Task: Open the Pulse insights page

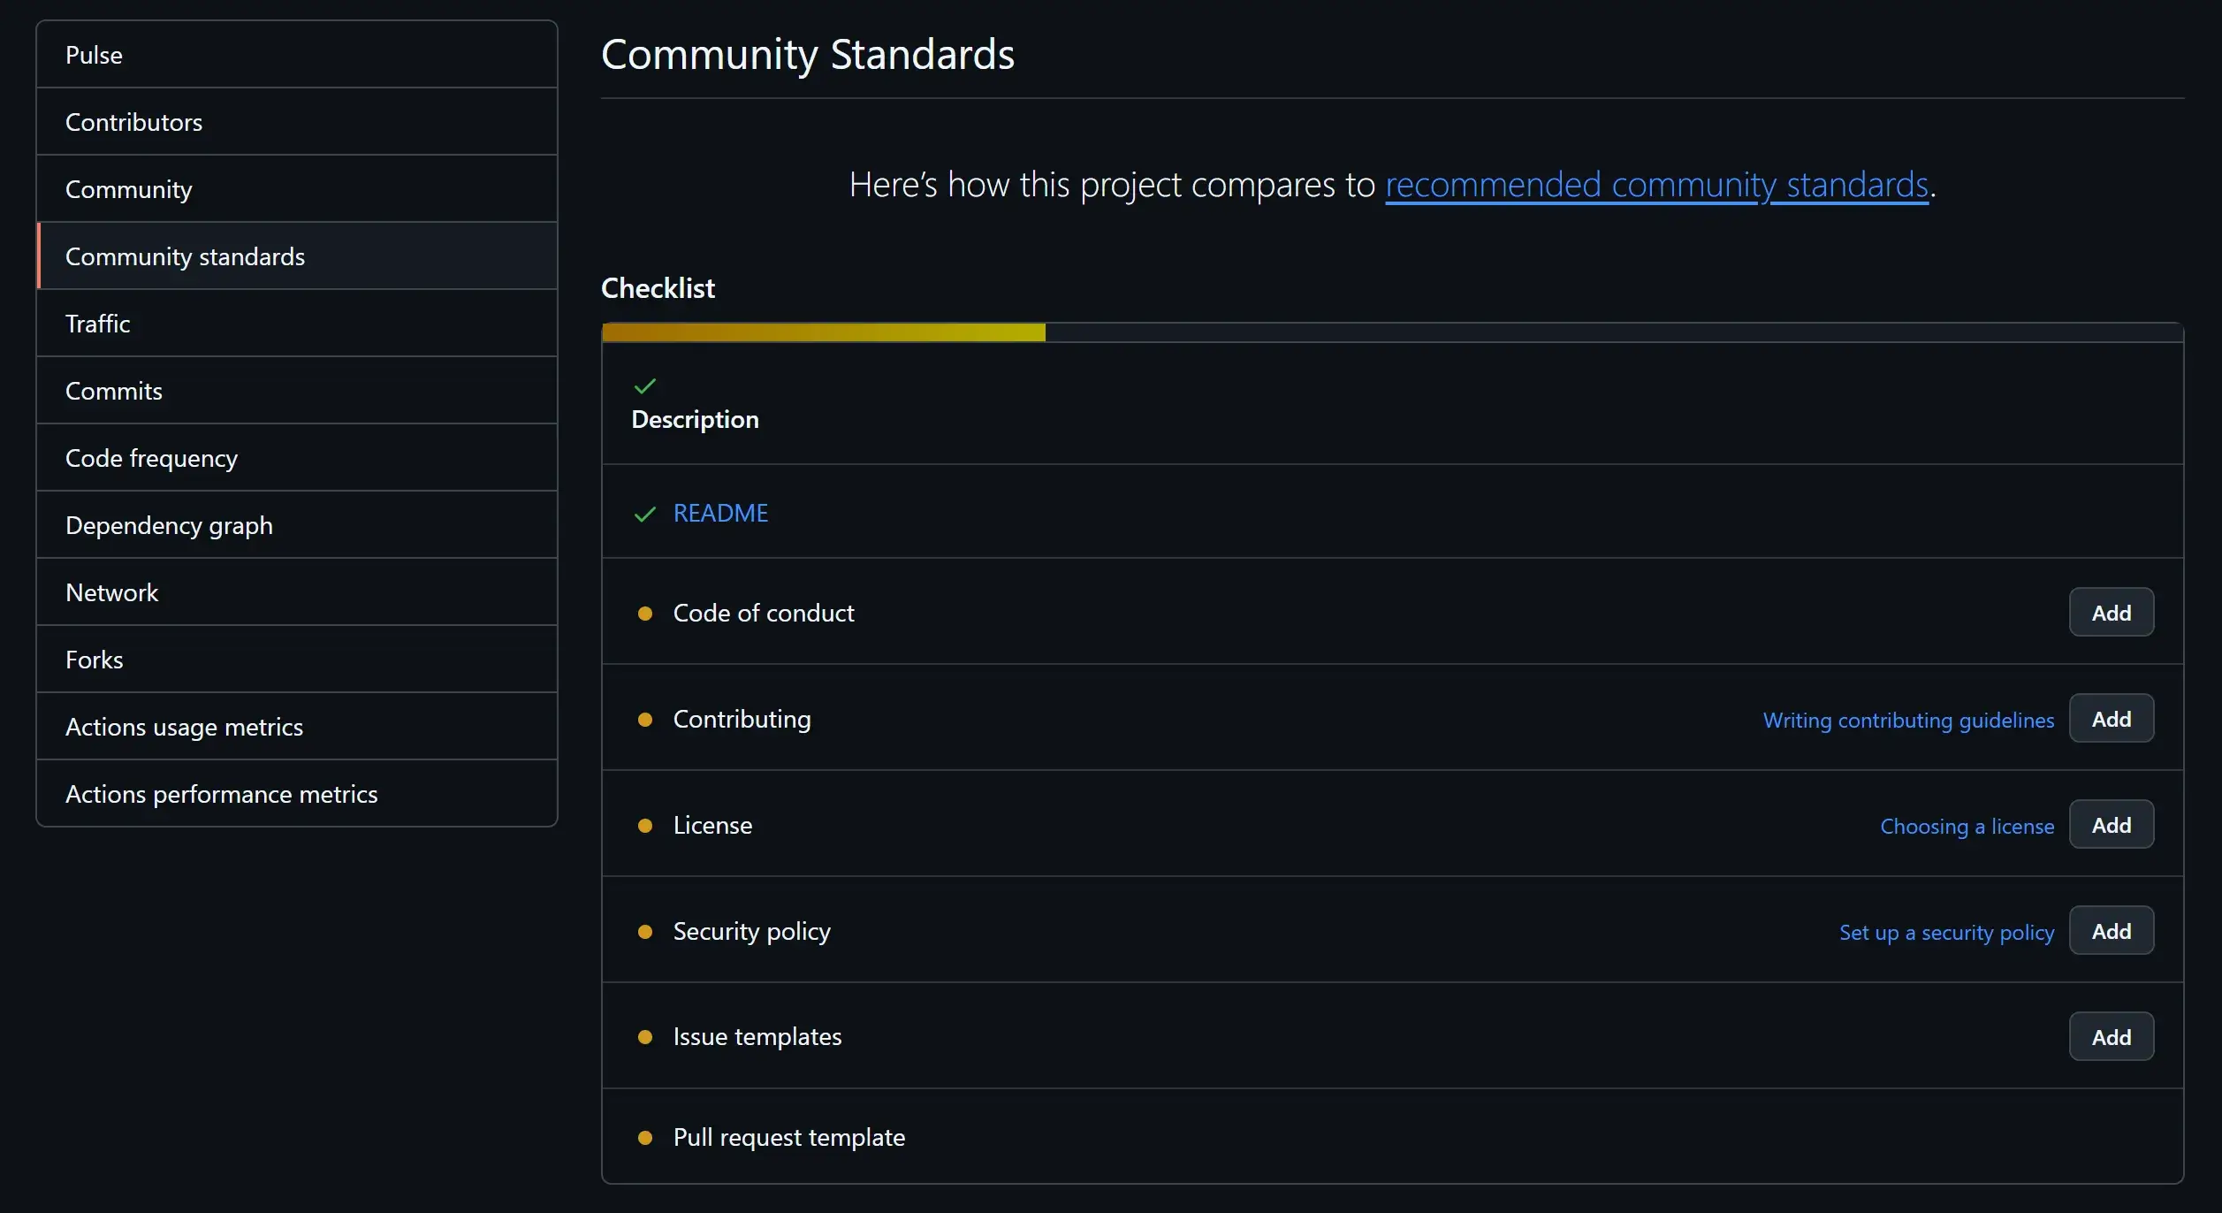Action: (94, 55)
